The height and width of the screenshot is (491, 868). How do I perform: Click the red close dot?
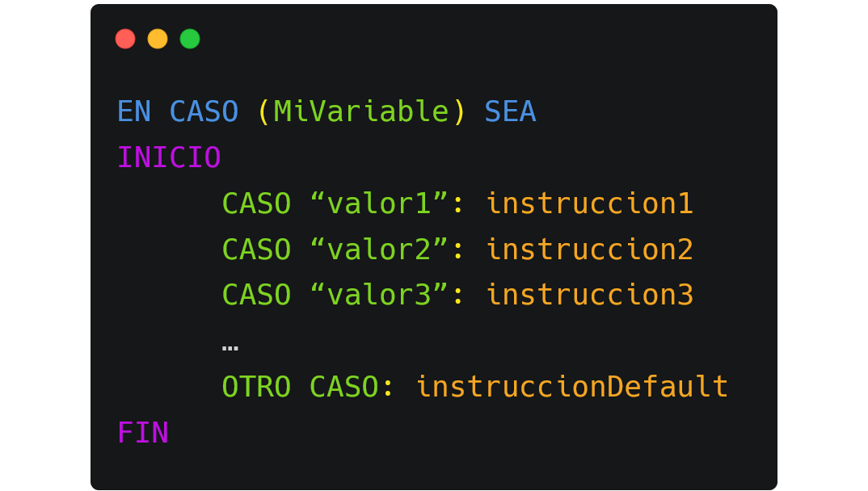125,39
